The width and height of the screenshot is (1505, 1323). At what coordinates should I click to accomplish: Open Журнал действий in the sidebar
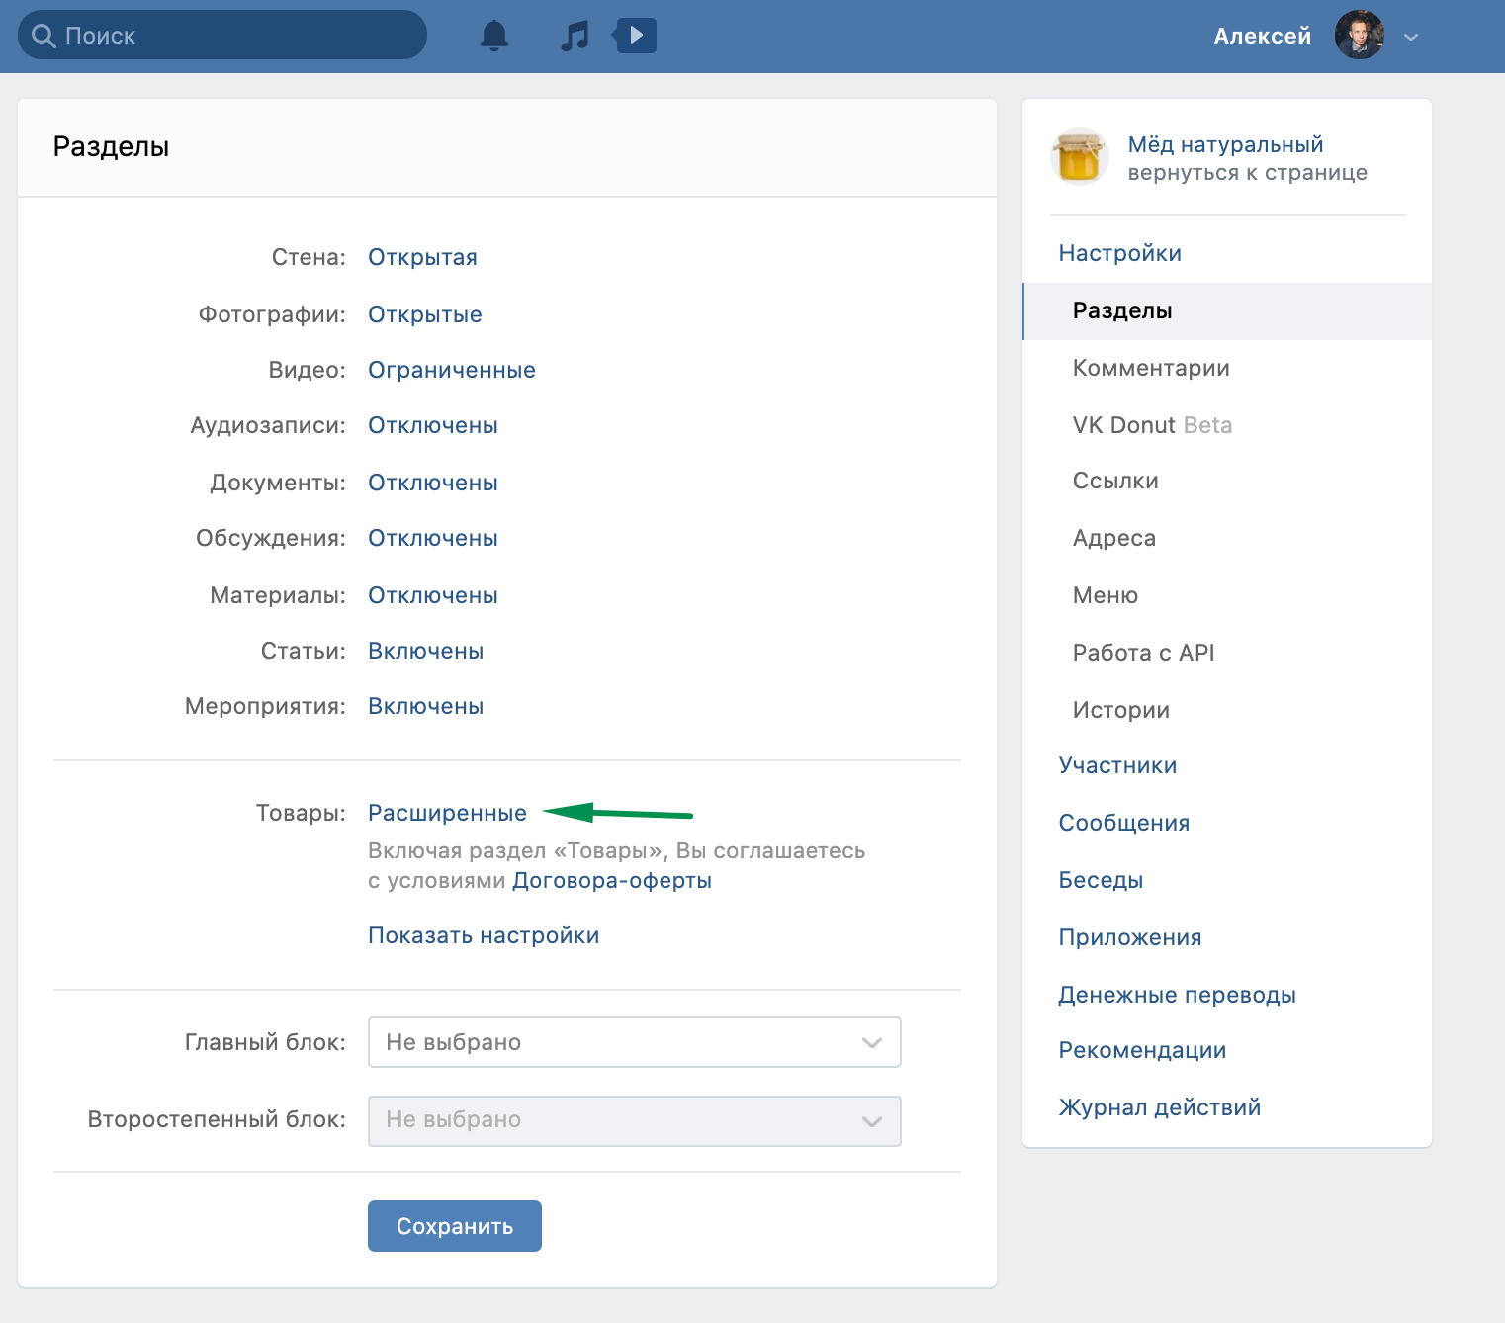pos(1159,1107)
